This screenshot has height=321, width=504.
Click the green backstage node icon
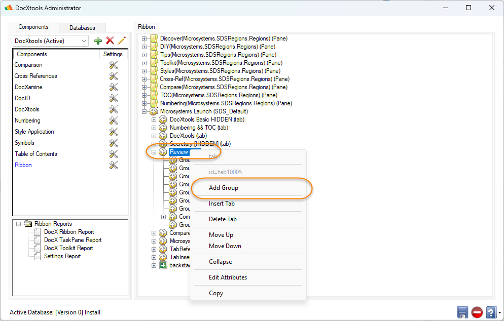[x=163, y=265]
